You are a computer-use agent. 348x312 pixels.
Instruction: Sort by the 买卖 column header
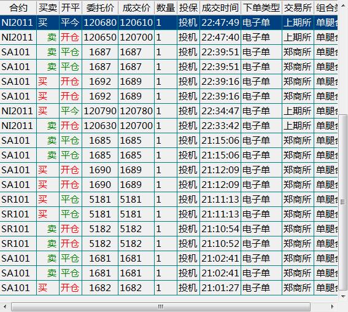coord(48,8)
